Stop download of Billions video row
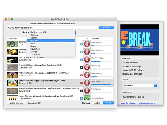The image size is (167, 125). (87, 44)
